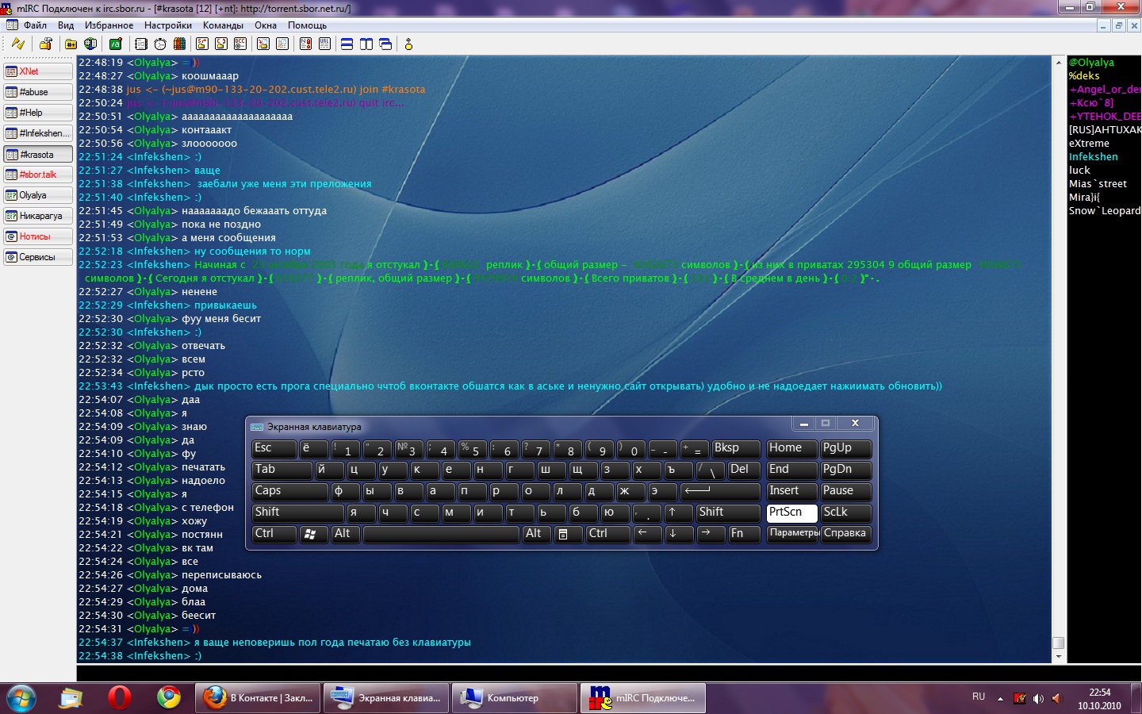Open the Никарагуа query window
The width and height of the screenshot is (1142, 714).
coord(38,216)
